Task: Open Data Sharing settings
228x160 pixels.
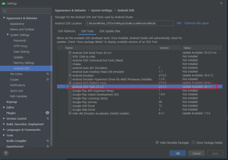Action: coord(21,52)
